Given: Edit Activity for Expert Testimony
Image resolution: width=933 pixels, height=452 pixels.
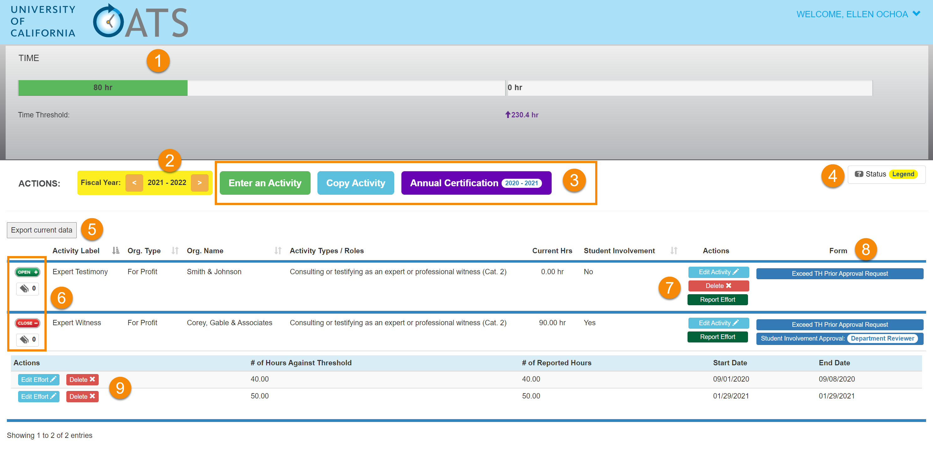Looking at the screenshot, I should [718, 272].
